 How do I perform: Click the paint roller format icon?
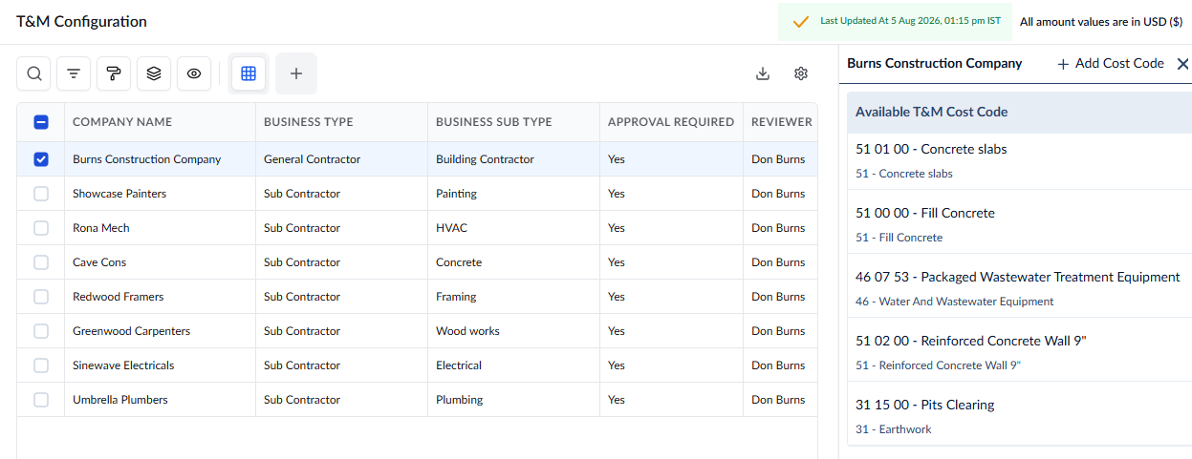(x=114, y=73)
